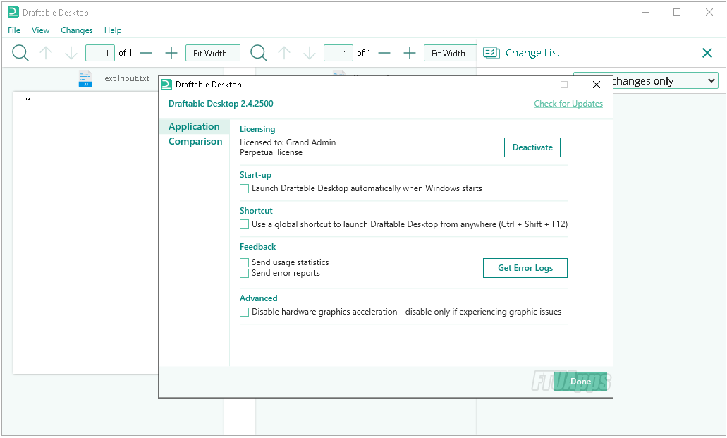Click the Text Input.txt file icon
Screen dimensions: 727x438
[85, 78]
